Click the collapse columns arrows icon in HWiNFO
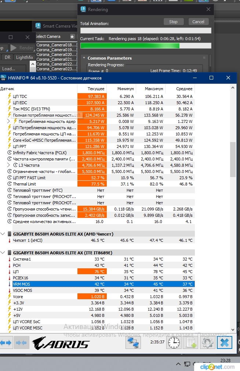This screenshot has width=240, height=371. [x=21, y=343]
